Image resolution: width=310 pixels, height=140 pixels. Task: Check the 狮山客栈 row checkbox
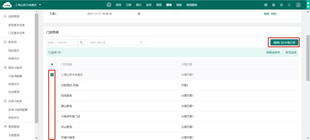pyautogui.click(x=52, y=106)
